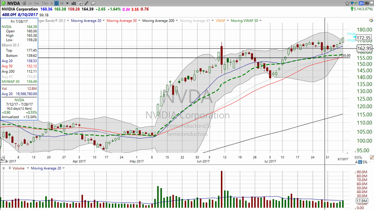Open the Moving Average 45 dropdown
Image resolution: width=374 pixels, height=210 pixels.
pos(213,21)
